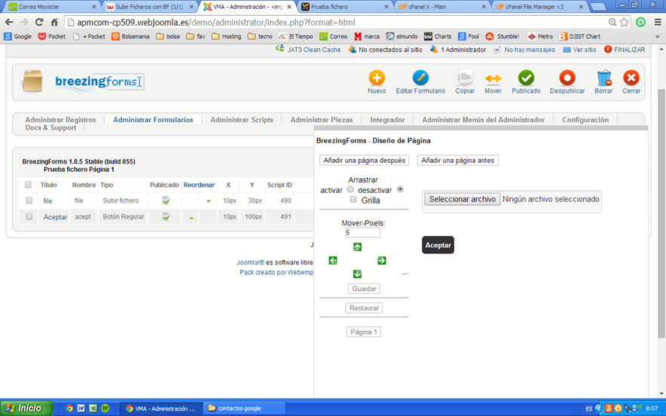
Task: Click the Mover arrows icon
Action: pos(493,78)
